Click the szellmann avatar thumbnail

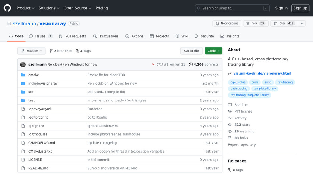pyautogui.click(x=23, y=65)
